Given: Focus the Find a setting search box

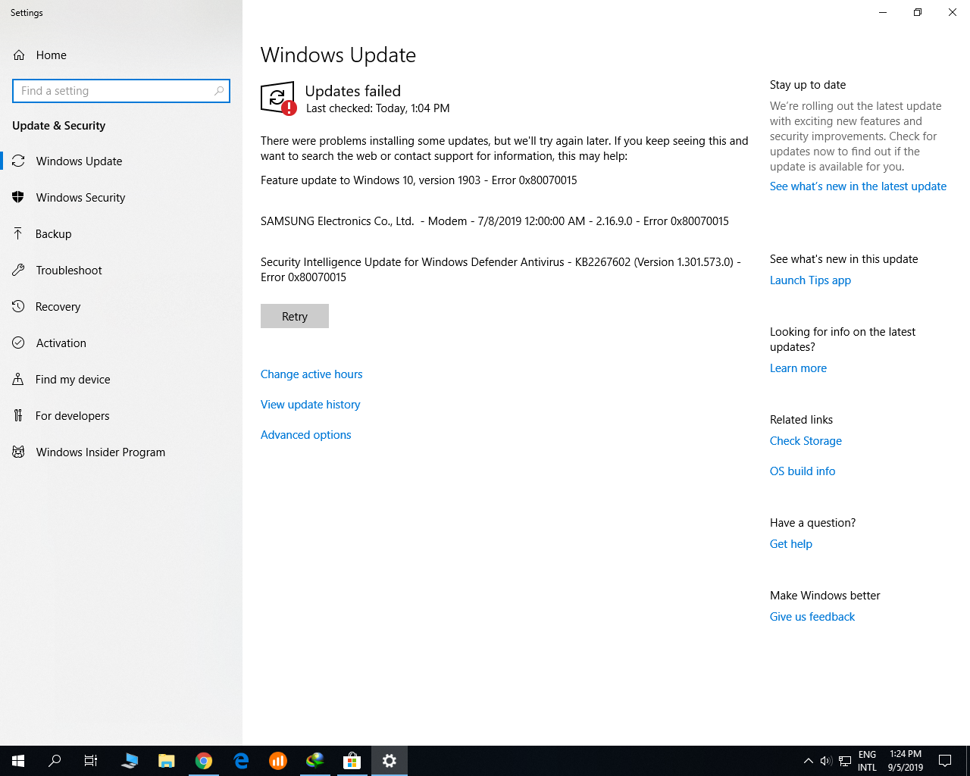Looking at the screenshot, I should [121, 91].
